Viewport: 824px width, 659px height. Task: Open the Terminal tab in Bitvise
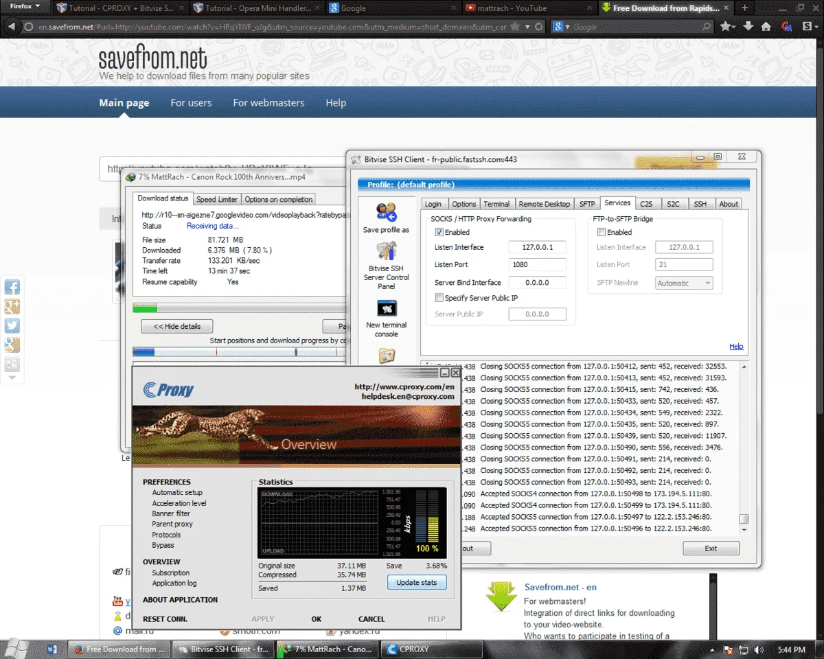click(496, 204)
